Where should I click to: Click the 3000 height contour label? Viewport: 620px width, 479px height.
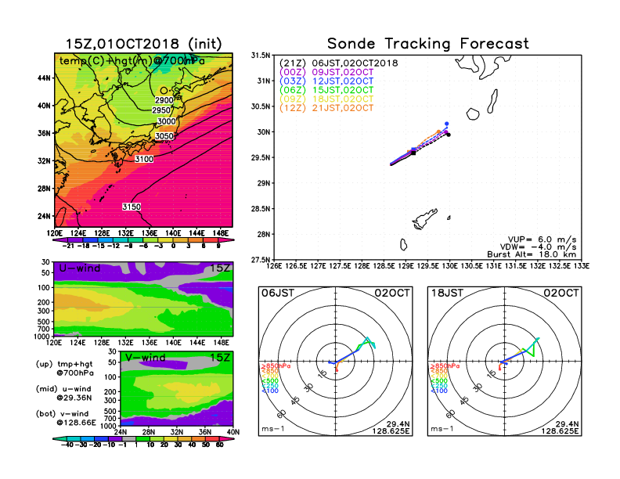click(x=167, y=121)
